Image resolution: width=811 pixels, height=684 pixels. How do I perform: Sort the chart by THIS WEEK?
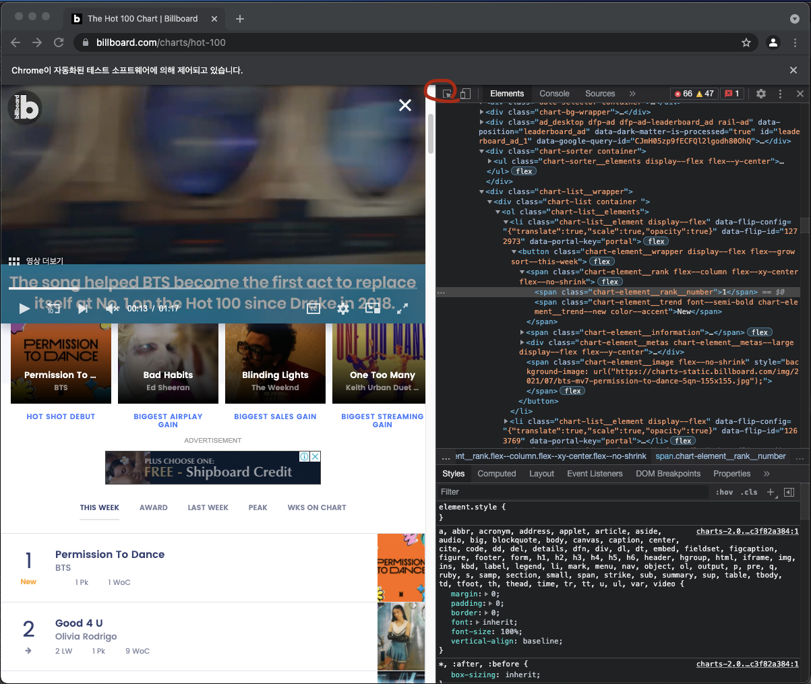(100, 507)
